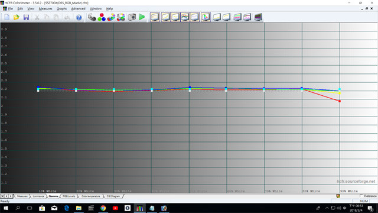Click the blue Help question mark icon
Image resolution: width=378 pixels, height=213 pixels.
[x=79, y=17]
